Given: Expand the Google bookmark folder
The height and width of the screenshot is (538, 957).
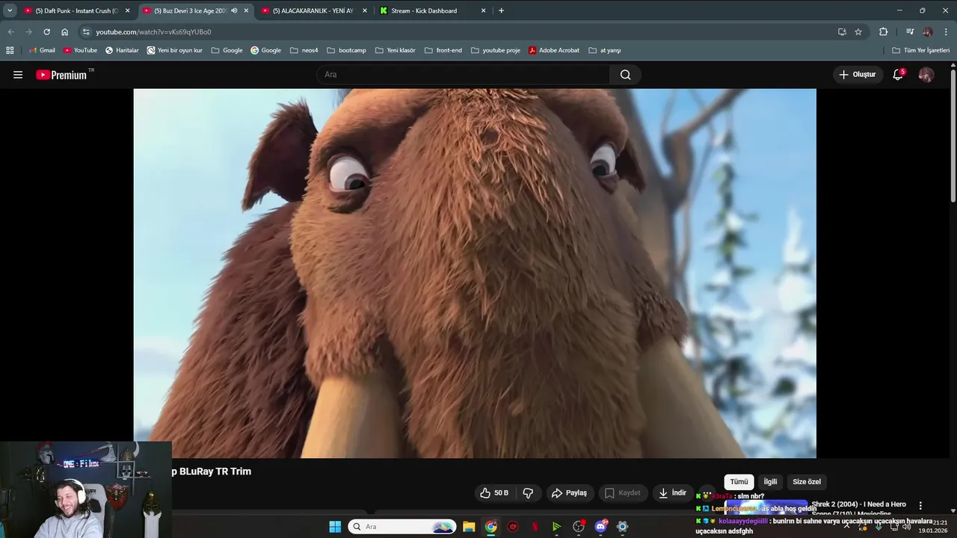Looking at the screenshot, I should (x=227, y=50).
